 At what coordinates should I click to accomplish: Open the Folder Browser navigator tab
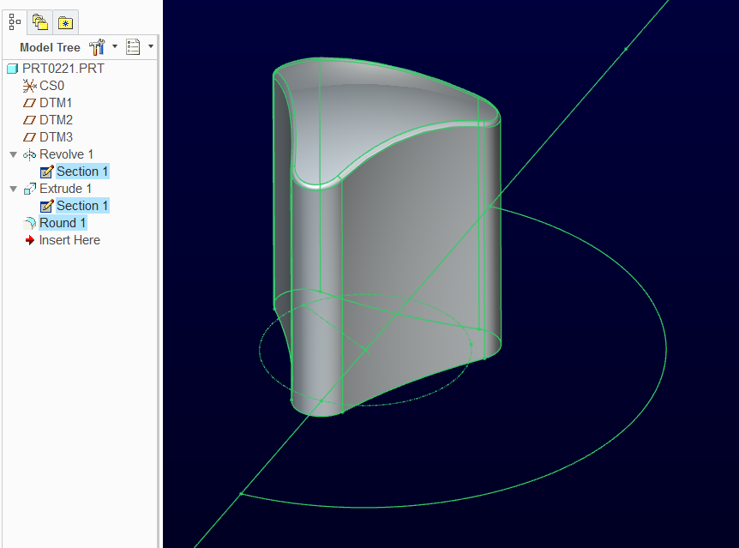tap(40, 22)
